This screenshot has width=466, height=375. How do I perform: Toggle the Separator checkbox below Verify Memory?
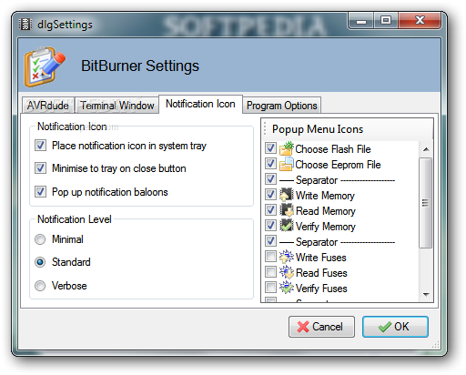pyautogui.click(x=270, y=241)
